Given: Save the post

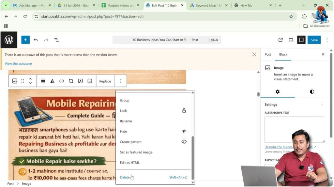Looking at the screenshot, I should [x=314, y=40].
